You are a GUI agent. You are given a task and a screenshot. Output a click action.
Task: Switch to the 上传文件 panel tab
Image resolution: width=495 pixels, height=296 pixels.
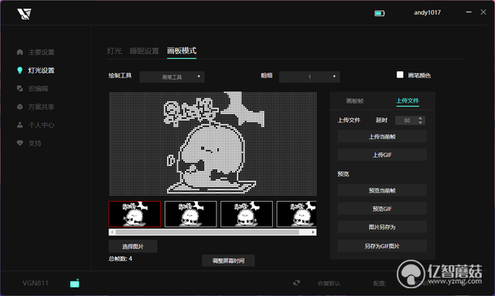[408, 100]
